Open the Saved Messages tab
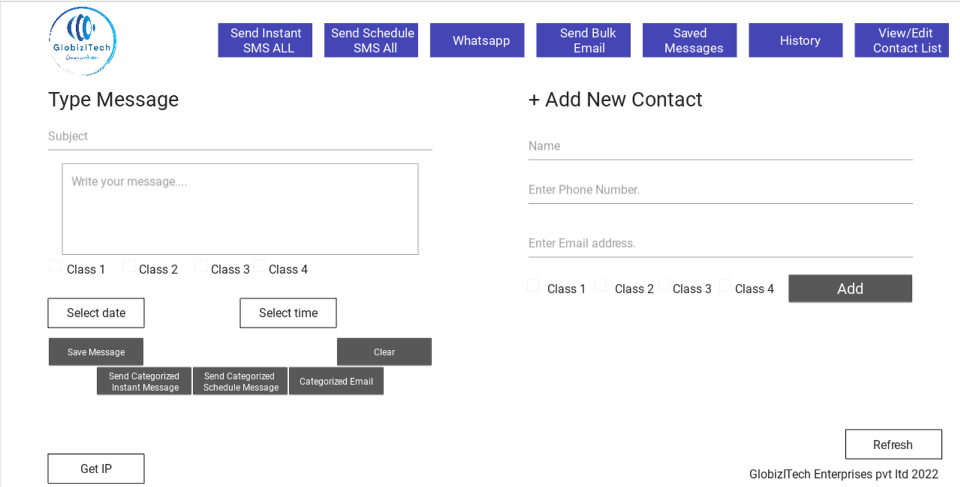This screenshot has width=960, height=487. tap(690, 41)
